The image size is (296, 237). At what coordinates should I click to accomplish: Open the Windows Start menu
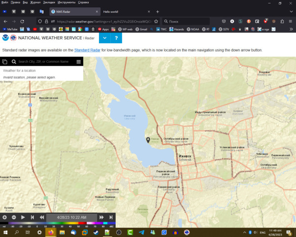click(5, 232)
